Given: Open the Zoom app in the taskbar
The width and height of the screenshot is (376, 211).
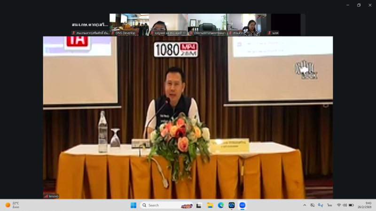Looking at the screenshot, I should 242,205.
